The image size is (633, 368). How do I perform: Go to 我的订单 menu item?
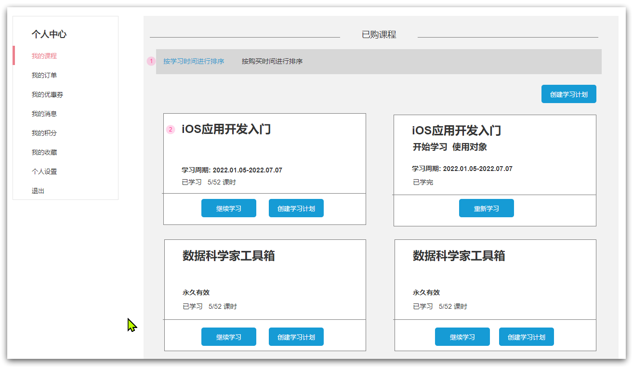click(44, 75)
